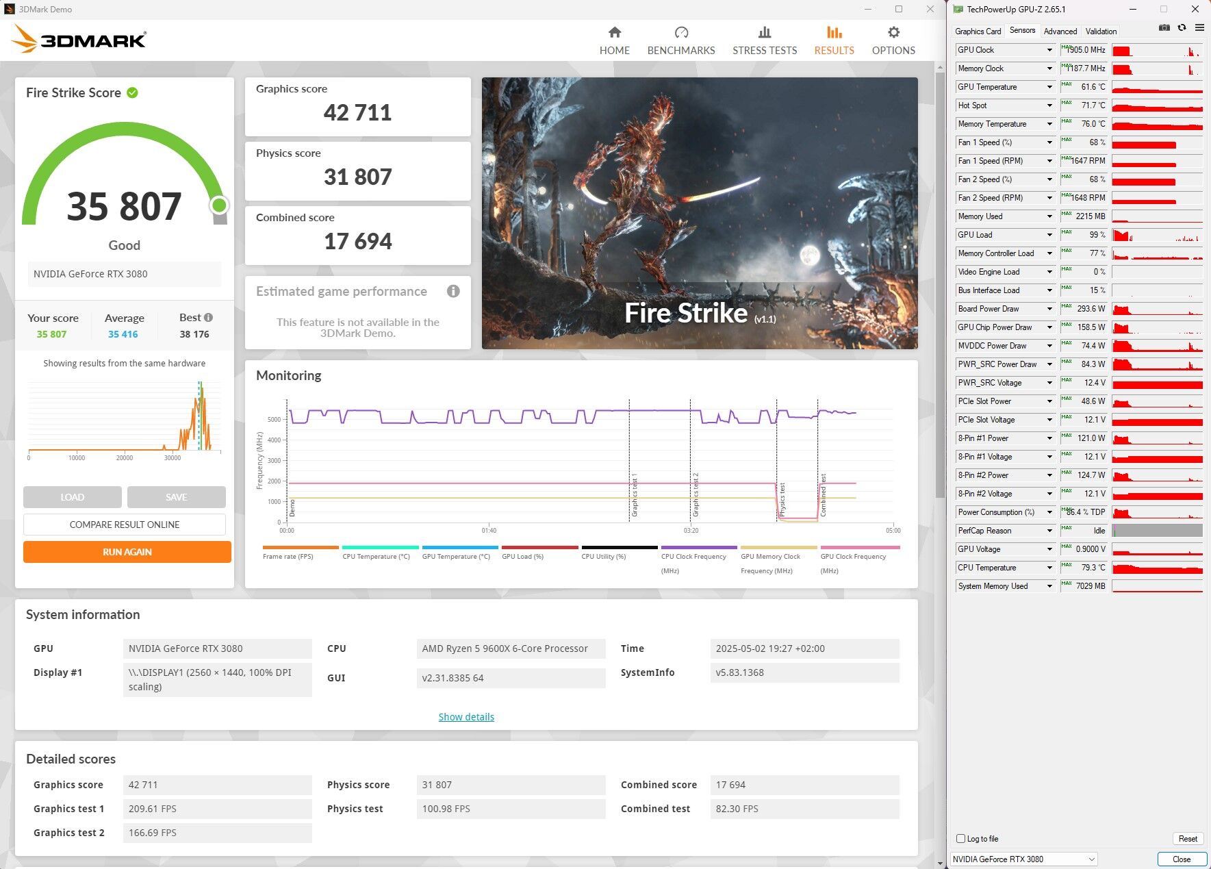The height and width of the screenshot is (869, 1211).
Task: Click the MAX indicator for GPU Voltage reading
Action: [x=1066, y=546]
